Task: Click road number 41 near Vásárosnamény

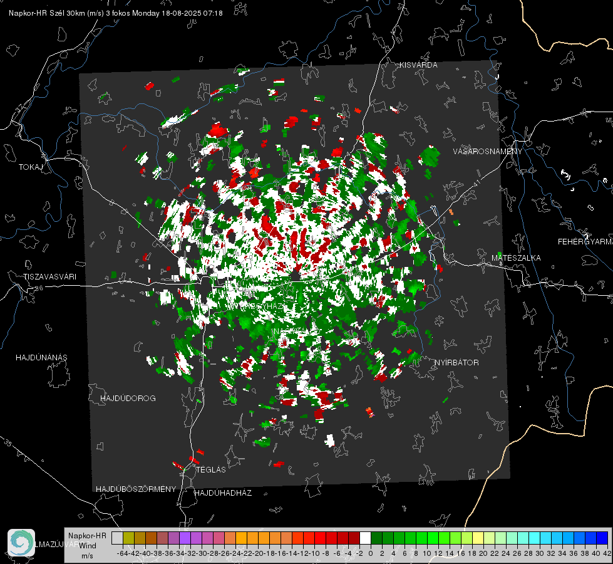Action: (x=476, y=183)
